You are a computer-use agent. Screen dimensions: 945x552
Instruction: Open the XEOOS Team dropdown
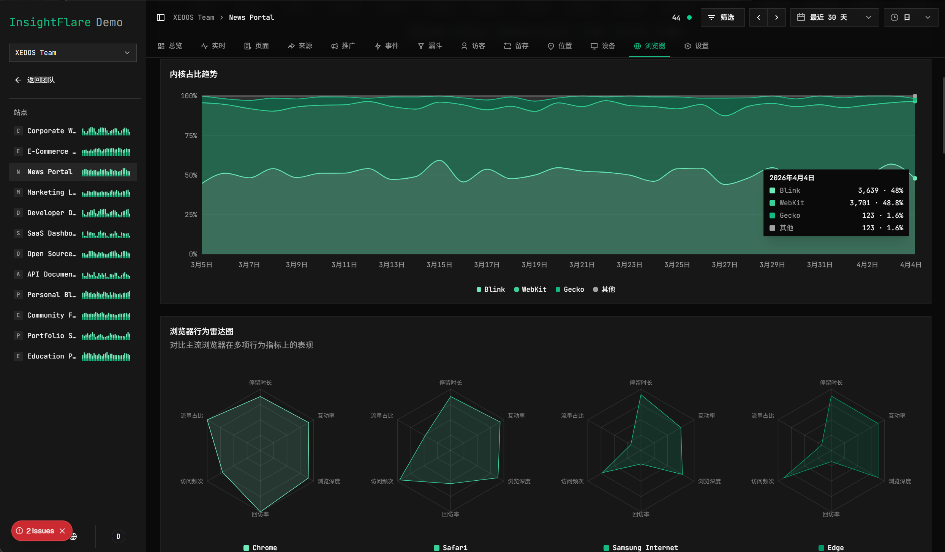pyautogui.click(x=73, y=53)
